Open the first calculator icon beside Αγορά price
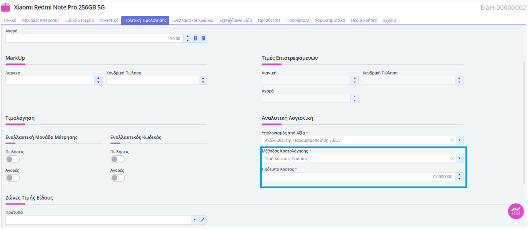 195,38
